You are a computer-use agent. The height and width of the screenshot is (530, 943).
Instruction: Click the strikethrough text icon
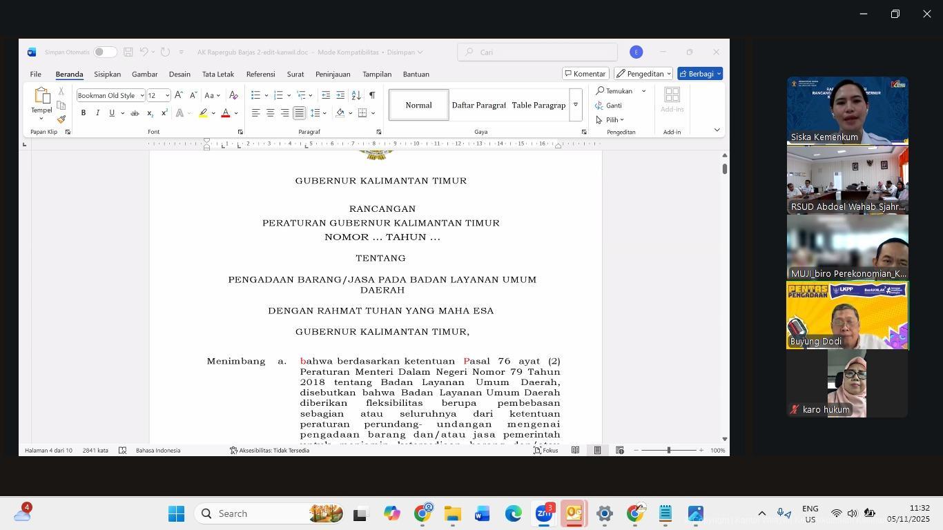[x=135, y=113]
